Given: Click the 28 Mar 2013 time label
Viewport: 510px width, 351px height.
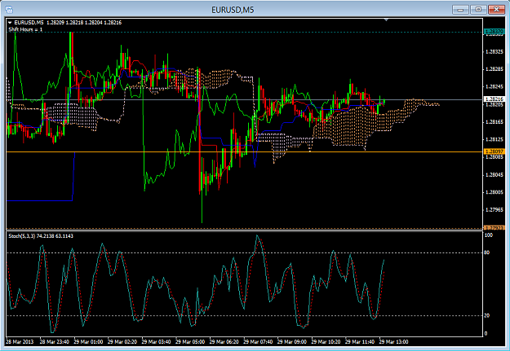Looking at the screenshot, I should [20, 342].
